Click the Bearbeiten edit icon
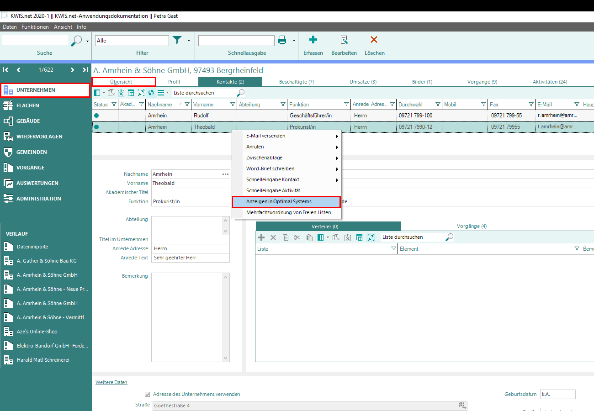594x411 pixels. coord(344,40)
